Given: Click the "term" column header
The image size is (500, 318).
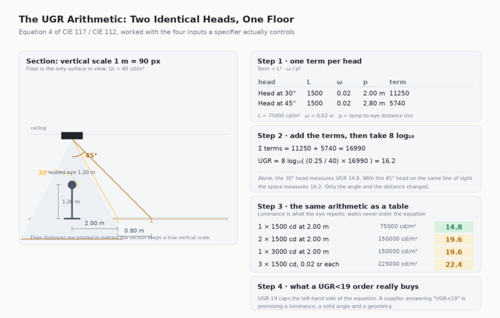Looking at the screenshot, I should pos(397,82).
